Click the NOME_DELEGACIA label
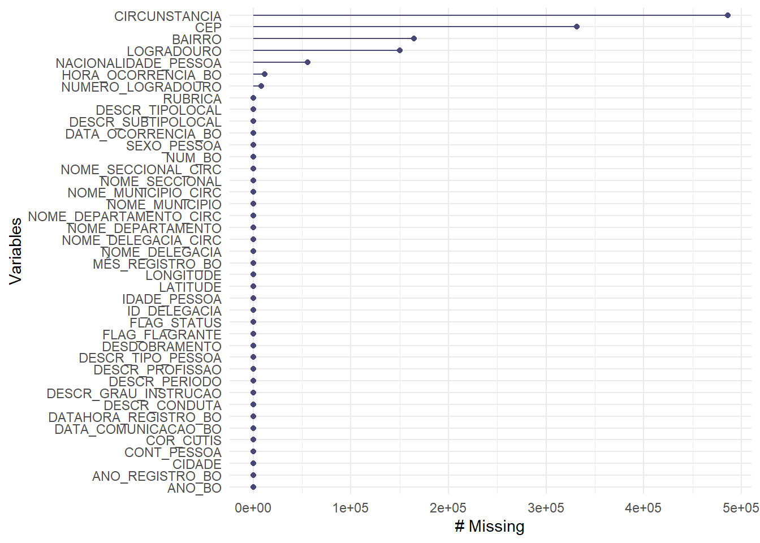The height and width of the screenshot is (543, 760). click(x=161, y=252)
